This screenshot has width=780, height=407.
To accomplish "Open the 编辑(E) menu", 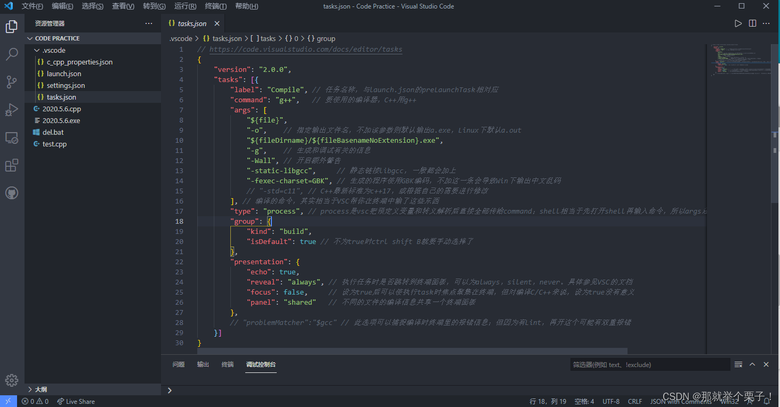I will pos(62,6).
